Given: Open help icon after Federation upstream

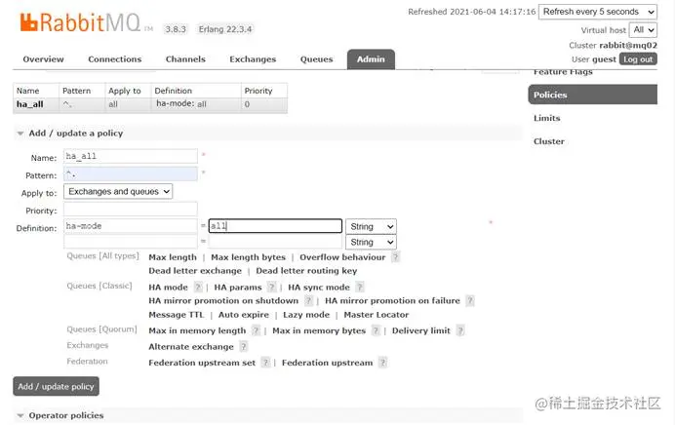Looking at the screenshot, I should [382, 363].
